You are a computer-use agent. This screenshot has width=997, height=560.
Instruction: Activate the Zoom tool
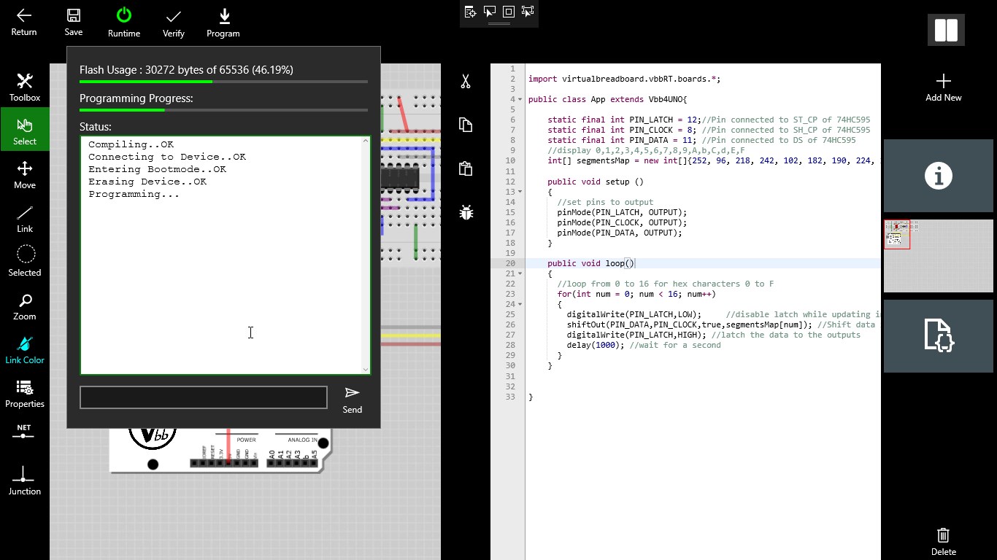click(x=24, y=306)
